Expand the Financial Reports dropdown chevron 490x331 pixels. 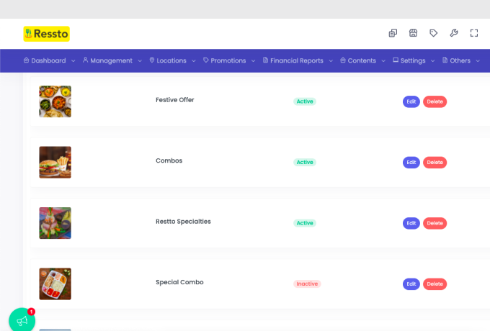331,61
